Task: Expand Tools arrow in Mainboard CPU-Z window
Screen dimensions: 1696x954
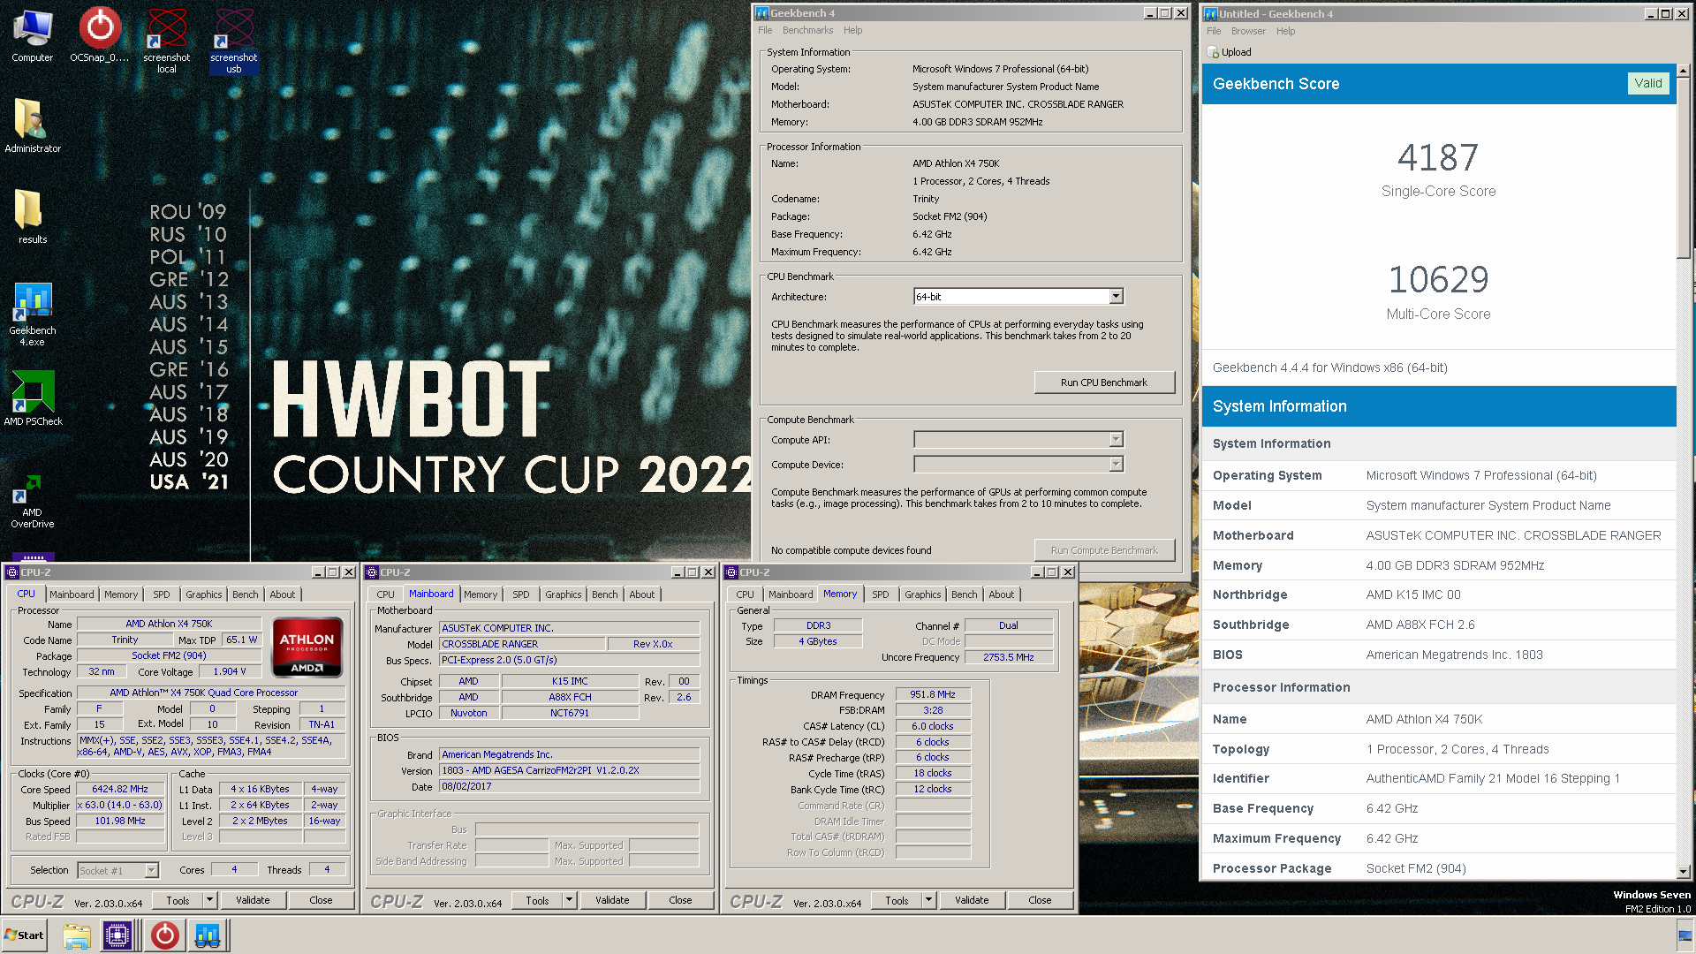Action: 570,900
